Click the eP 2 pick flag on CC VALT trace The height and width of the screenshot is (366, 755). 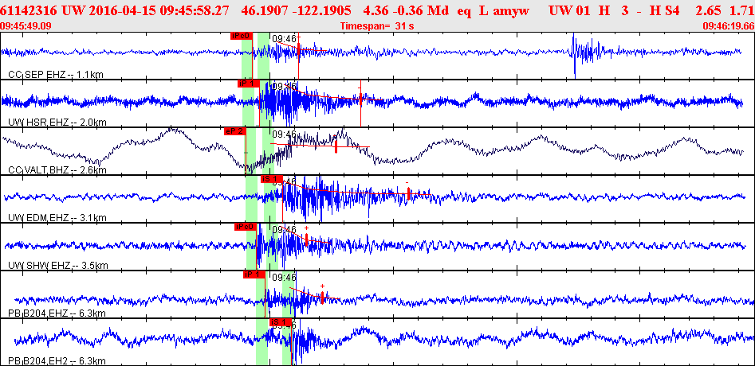[235, 131]
